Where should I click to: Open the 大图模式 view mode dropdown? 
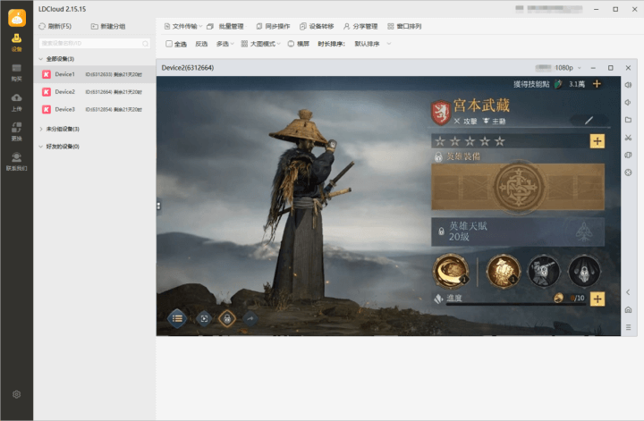[261, 44]
